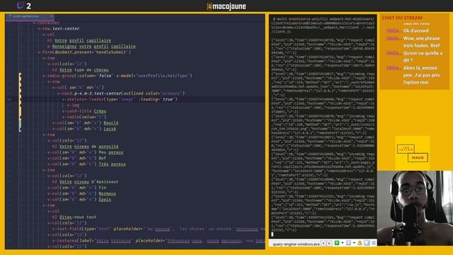
Task: Click the v-card.p-4.m-3.text-center code line
Action: tap(121, 93)
